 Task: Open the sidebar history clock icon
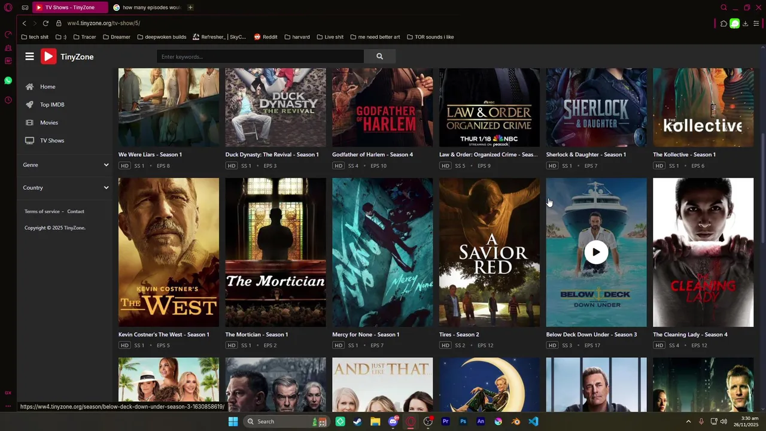pyautogui.click(x=8, y=100)
